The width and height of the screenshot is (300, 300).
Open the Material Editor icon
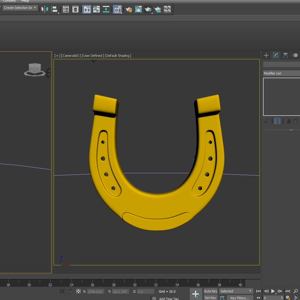[x=117, y=9]
